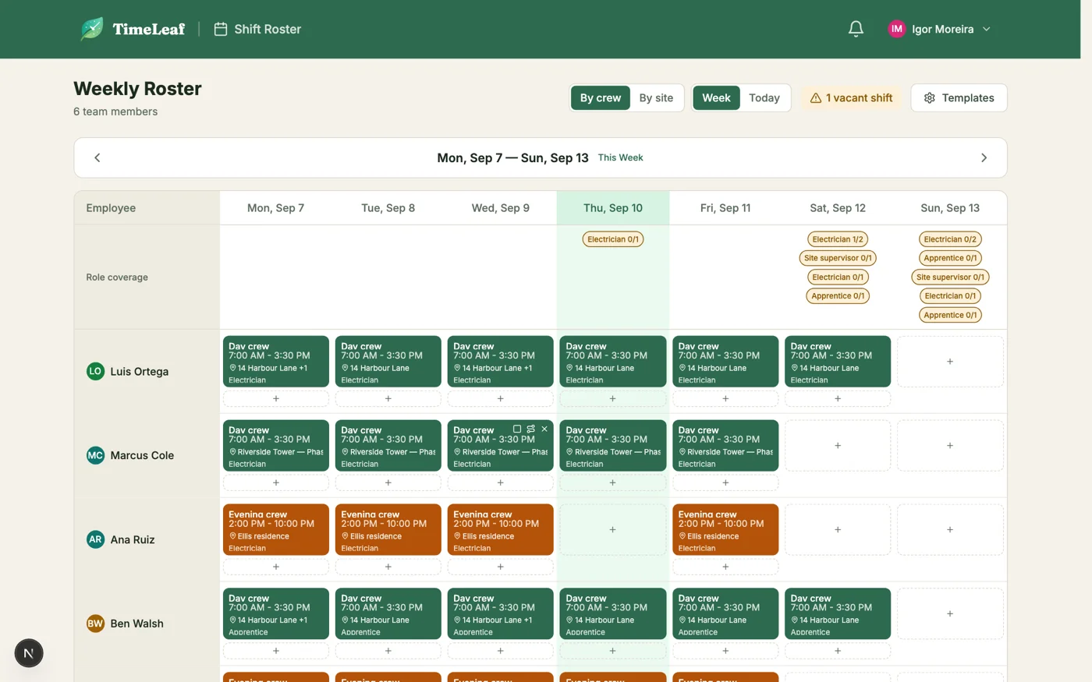Click Saturday's Electrician 1/2 coverage pill
This screenshot has height=682, width=1092.
[838, 239]
